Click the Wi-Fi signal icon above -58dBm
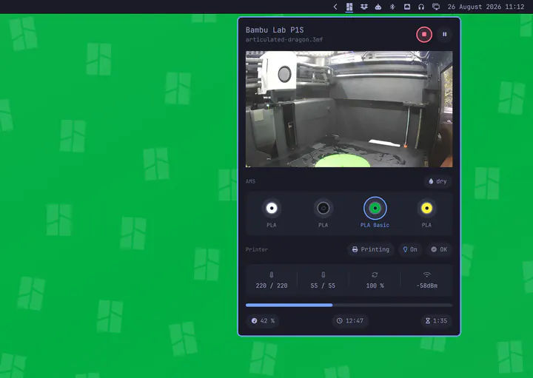This screenshot has width=533, height=378. click(427, 274)
